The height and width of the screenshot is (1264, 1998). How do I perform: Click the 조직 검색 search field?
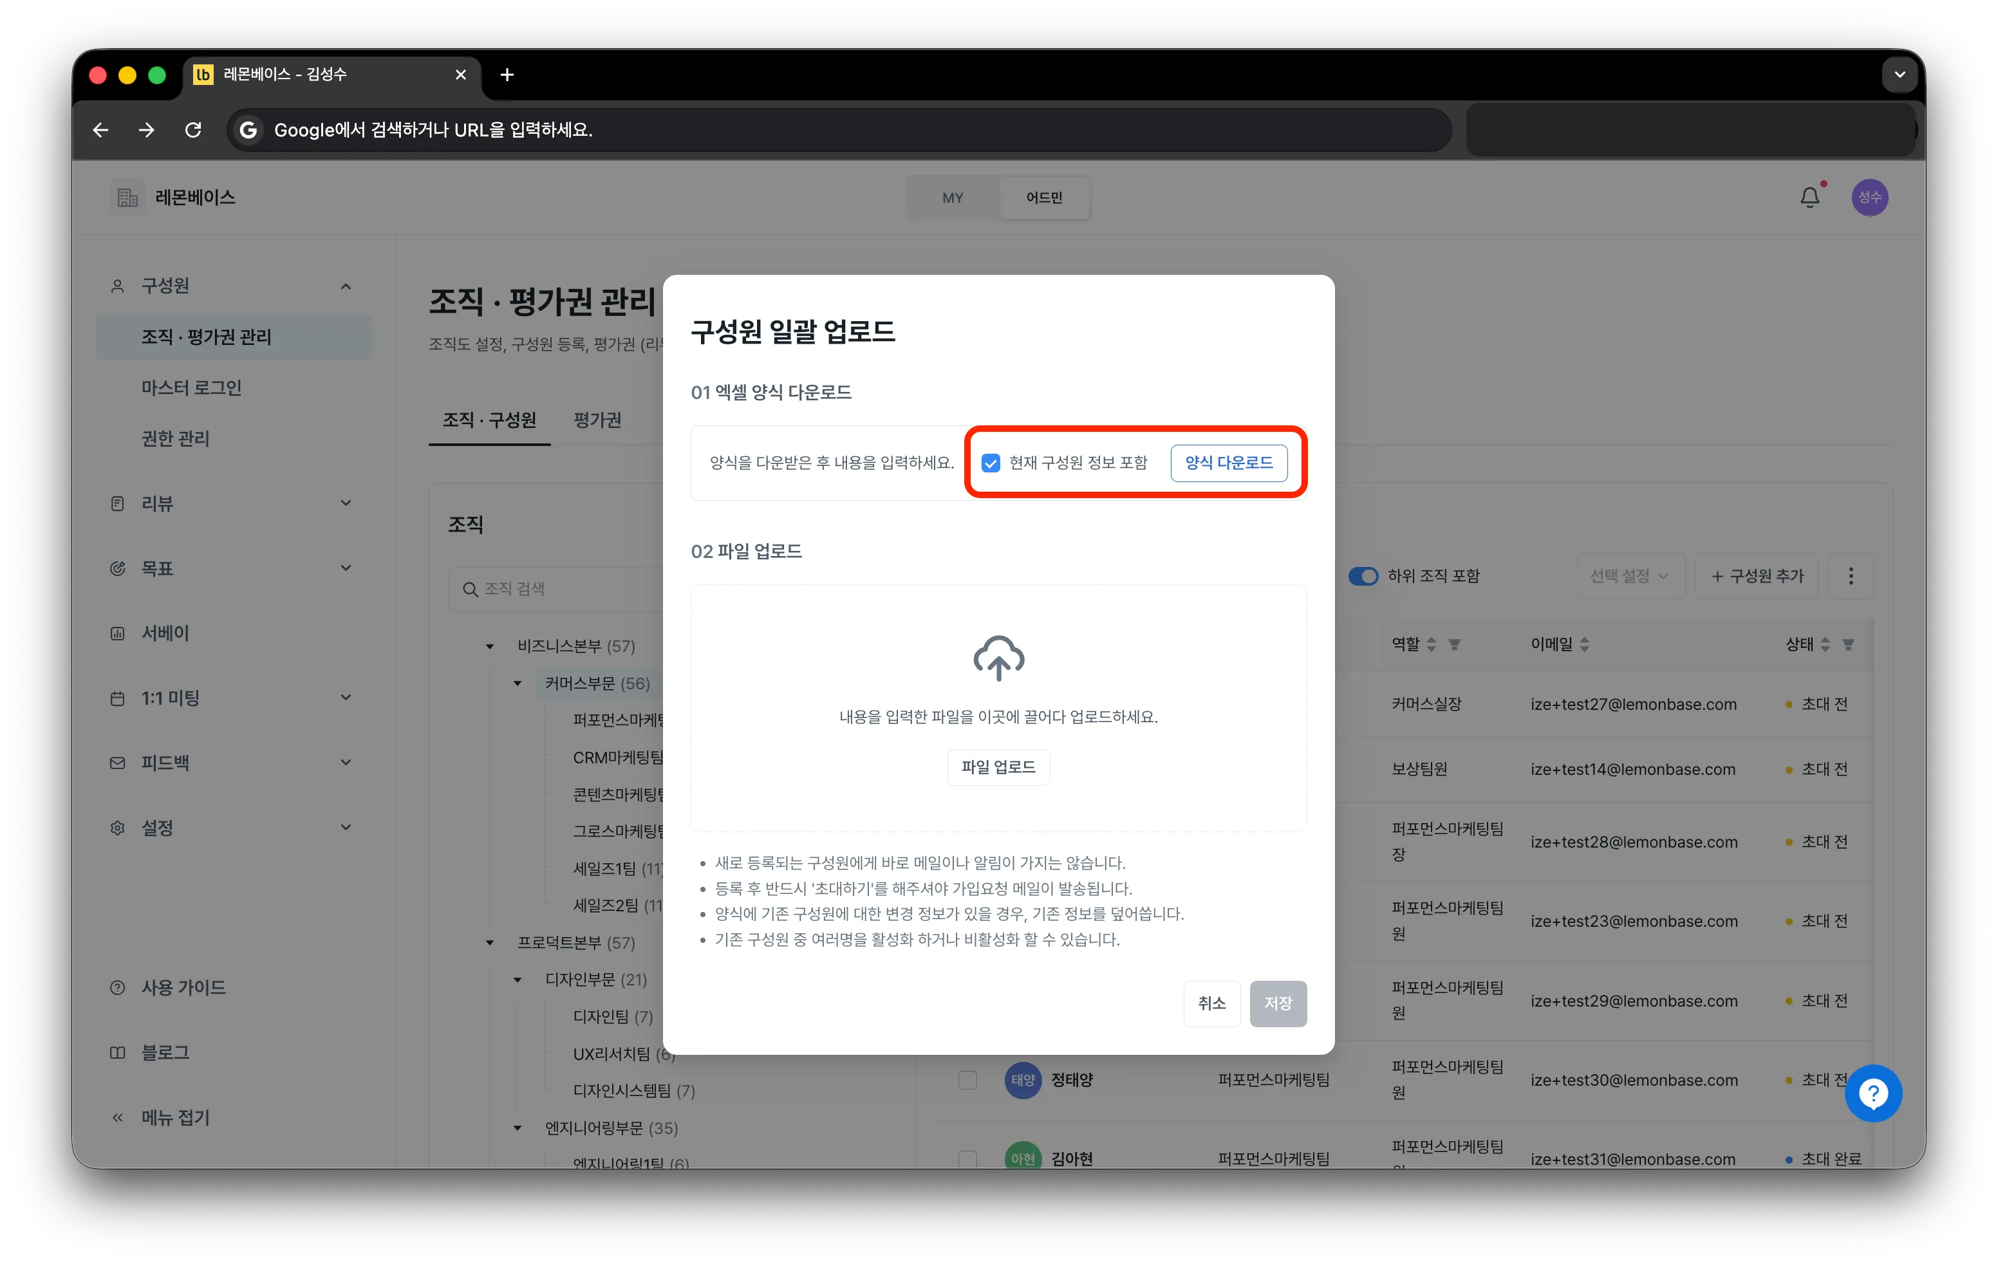pos(565,589)
